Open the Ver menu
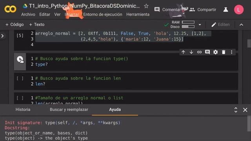Image resolution: width=251 pixels, height=141 pixels. [57, 14]
